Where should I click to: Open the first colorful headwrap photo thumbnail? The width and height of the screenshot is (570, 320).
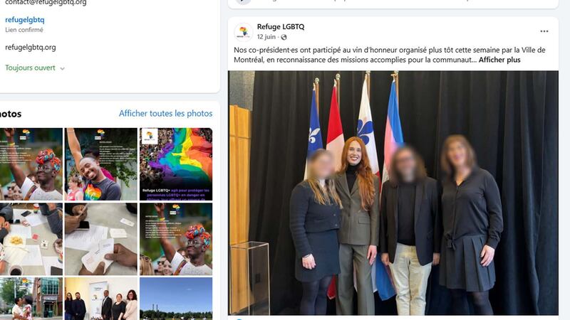(x=31, y=164)
